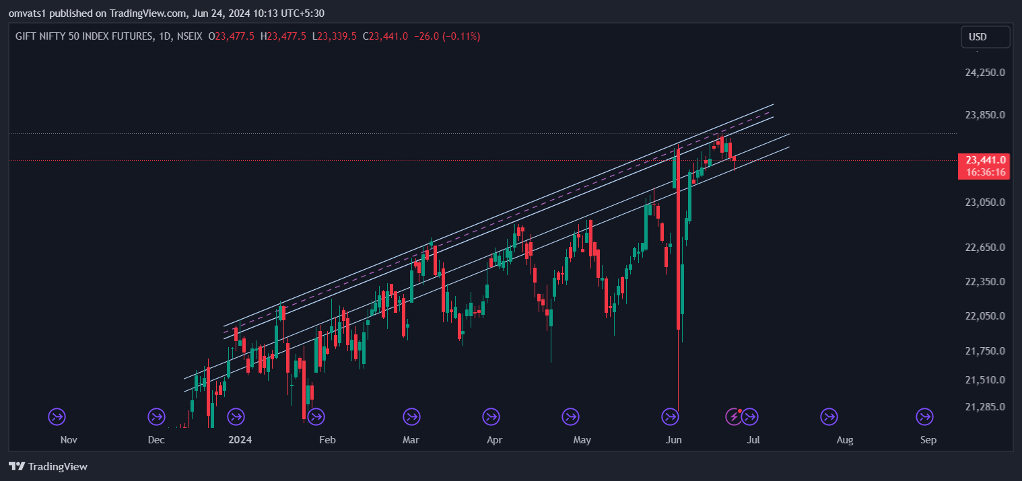The width and height of the screenshot is (1022, 481).
Task: Click the open value O23,477.5
Action: point(231,36)
